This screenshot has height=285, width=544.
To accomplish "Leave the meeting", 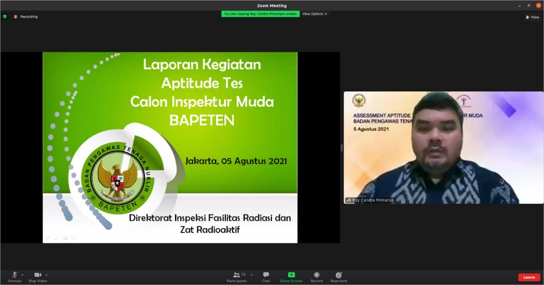I will (x=529, y=277).
